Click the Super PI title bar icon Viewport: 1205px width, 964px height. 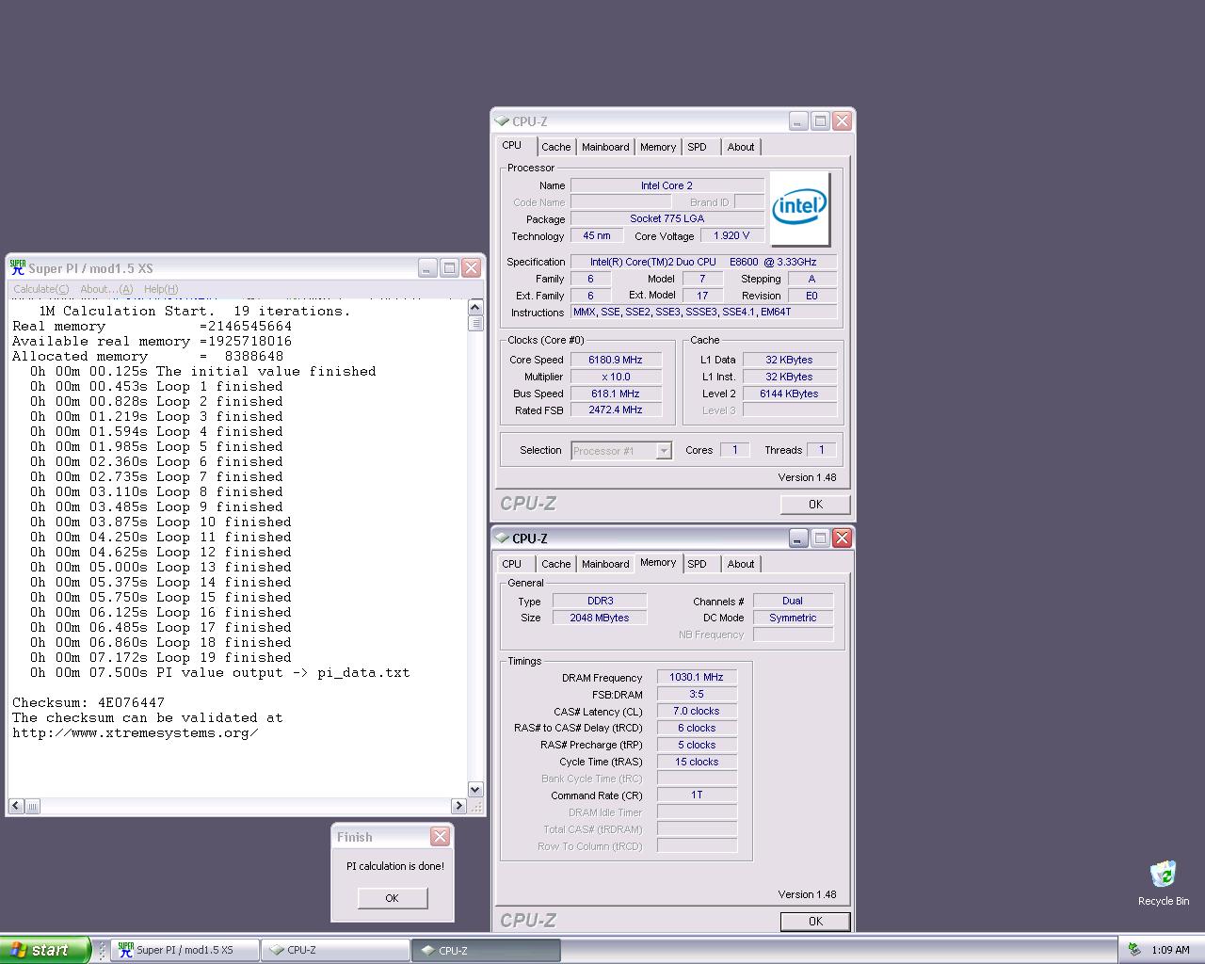coord(18,267)
